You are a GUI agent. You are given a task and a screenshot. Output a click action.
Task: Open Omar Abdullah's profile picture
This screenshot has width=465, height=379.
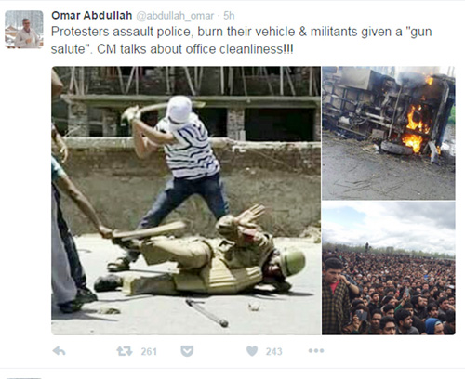pos(24,30)
